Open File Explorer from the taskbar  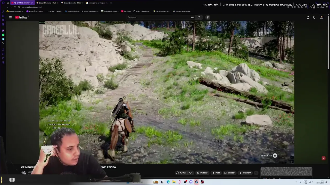[174, 182]
